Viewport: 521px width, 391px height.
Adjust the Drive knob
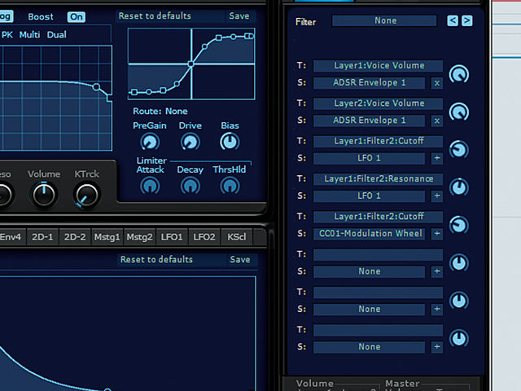190,142
